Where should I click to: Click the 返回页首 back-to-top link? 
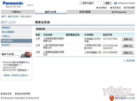[x=130, y=60]
